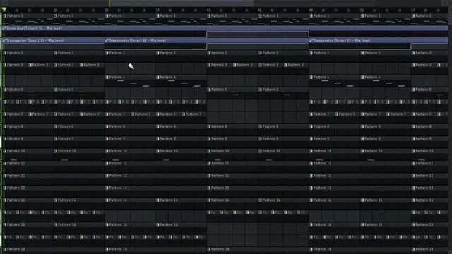Screen dimensions: 452x254
Task: Click bar 33 on the timeline ruler
Action: 107,11
